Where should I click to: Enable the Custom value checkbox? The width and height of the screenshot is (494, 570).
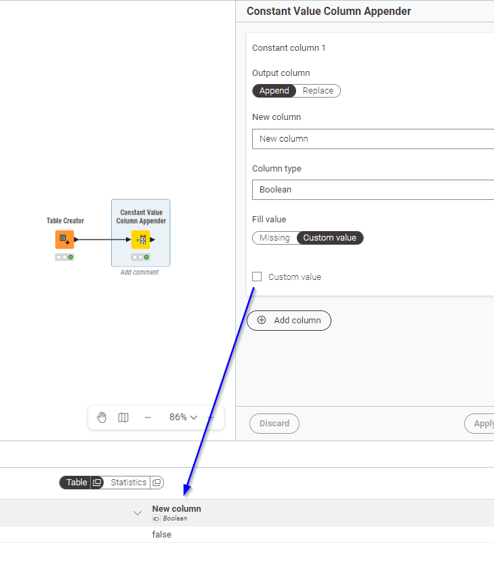(x=257, y=277)
